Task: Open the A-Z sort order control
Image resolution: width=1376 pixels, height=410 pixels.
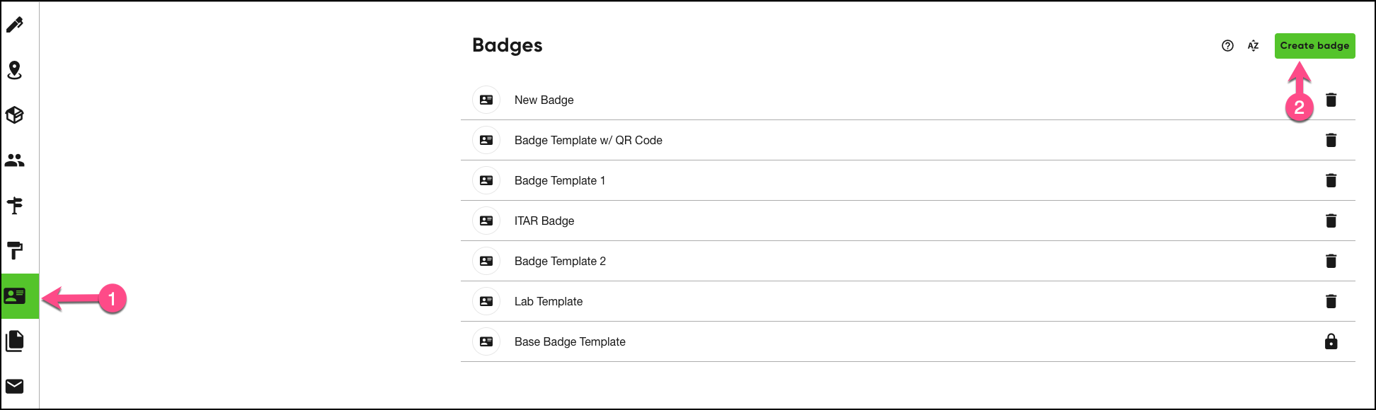Action: [1253, 45]
